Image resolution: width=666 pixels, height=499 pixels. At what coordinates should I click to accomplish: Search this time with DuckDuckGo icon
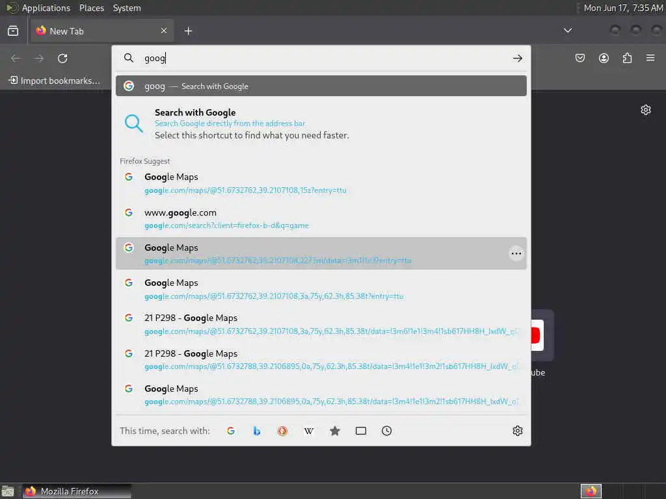[x=282, y=431]
